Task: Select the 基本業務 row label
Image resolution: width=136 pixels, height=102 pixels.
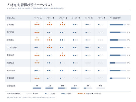Action: [10, 25]
